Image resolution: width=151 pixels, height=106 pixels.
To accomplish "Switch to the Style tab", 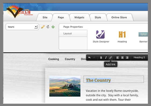I will pos(98,17).
